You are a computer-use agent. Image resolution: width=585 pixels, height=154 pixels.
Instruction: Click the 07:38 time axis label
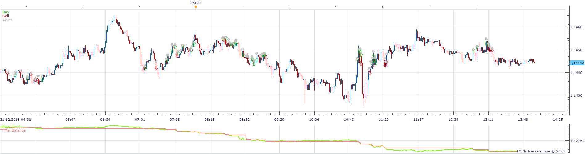[175, 120]
